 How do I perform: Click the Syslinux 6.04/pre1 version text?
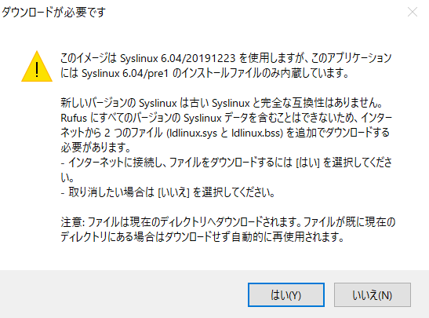point(125,73)
